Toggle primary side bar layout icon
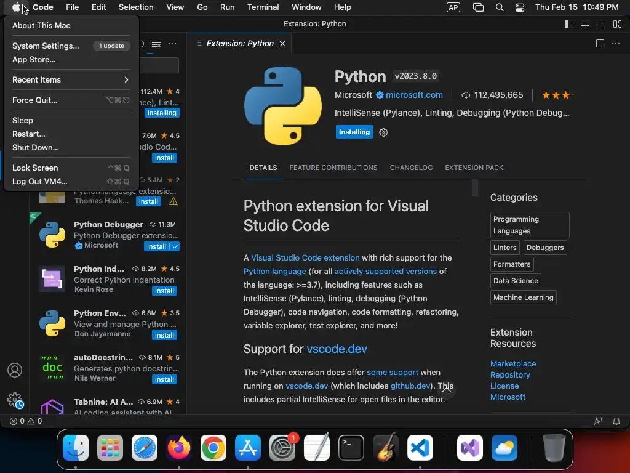The width and height of the screenshot is (630, 473). coord(569,24)
